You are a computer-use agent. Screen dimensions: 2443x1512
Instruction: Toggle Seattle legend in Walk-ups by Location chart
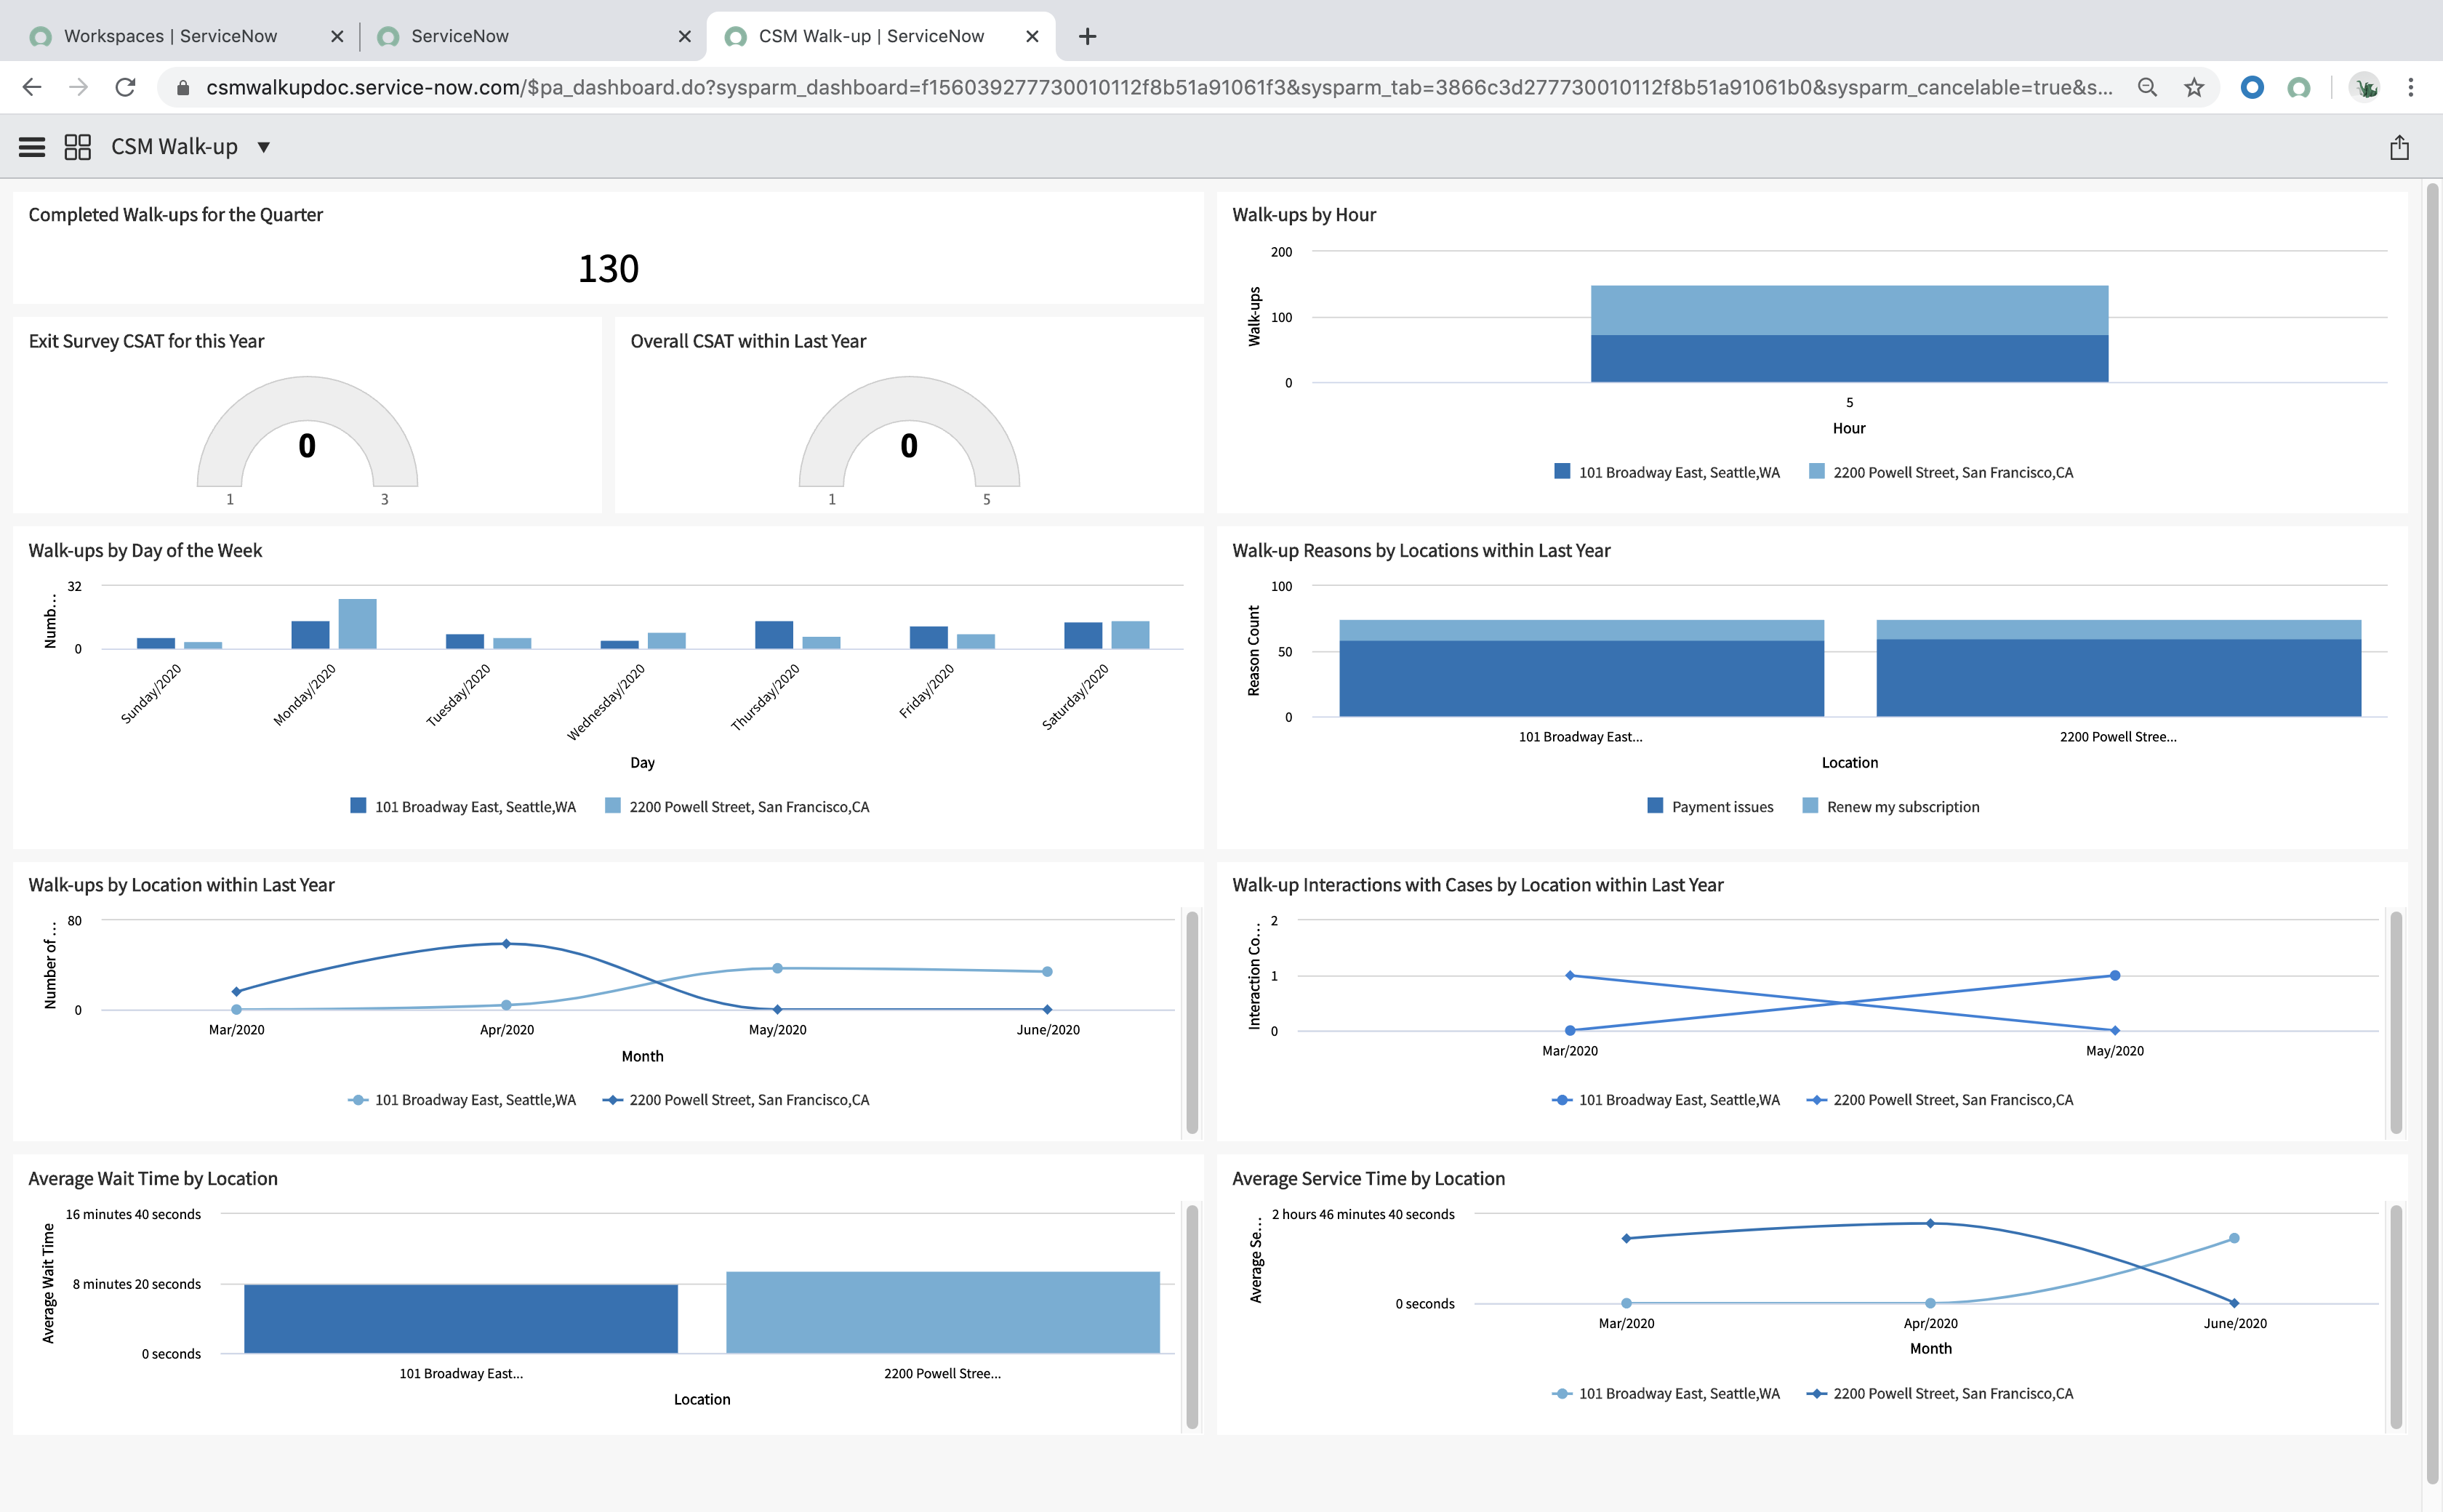coord(462,1100)
